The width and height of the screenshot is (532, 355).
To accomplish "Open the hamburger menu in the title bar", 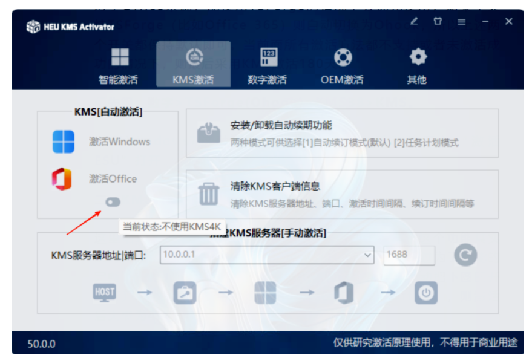I will click(x=461, y=21).
